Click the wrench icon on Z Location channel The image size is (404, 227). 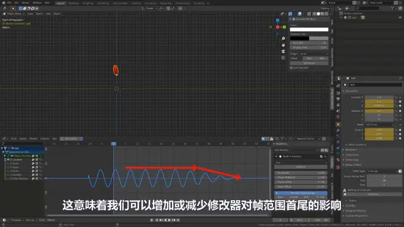pos(33,160)
